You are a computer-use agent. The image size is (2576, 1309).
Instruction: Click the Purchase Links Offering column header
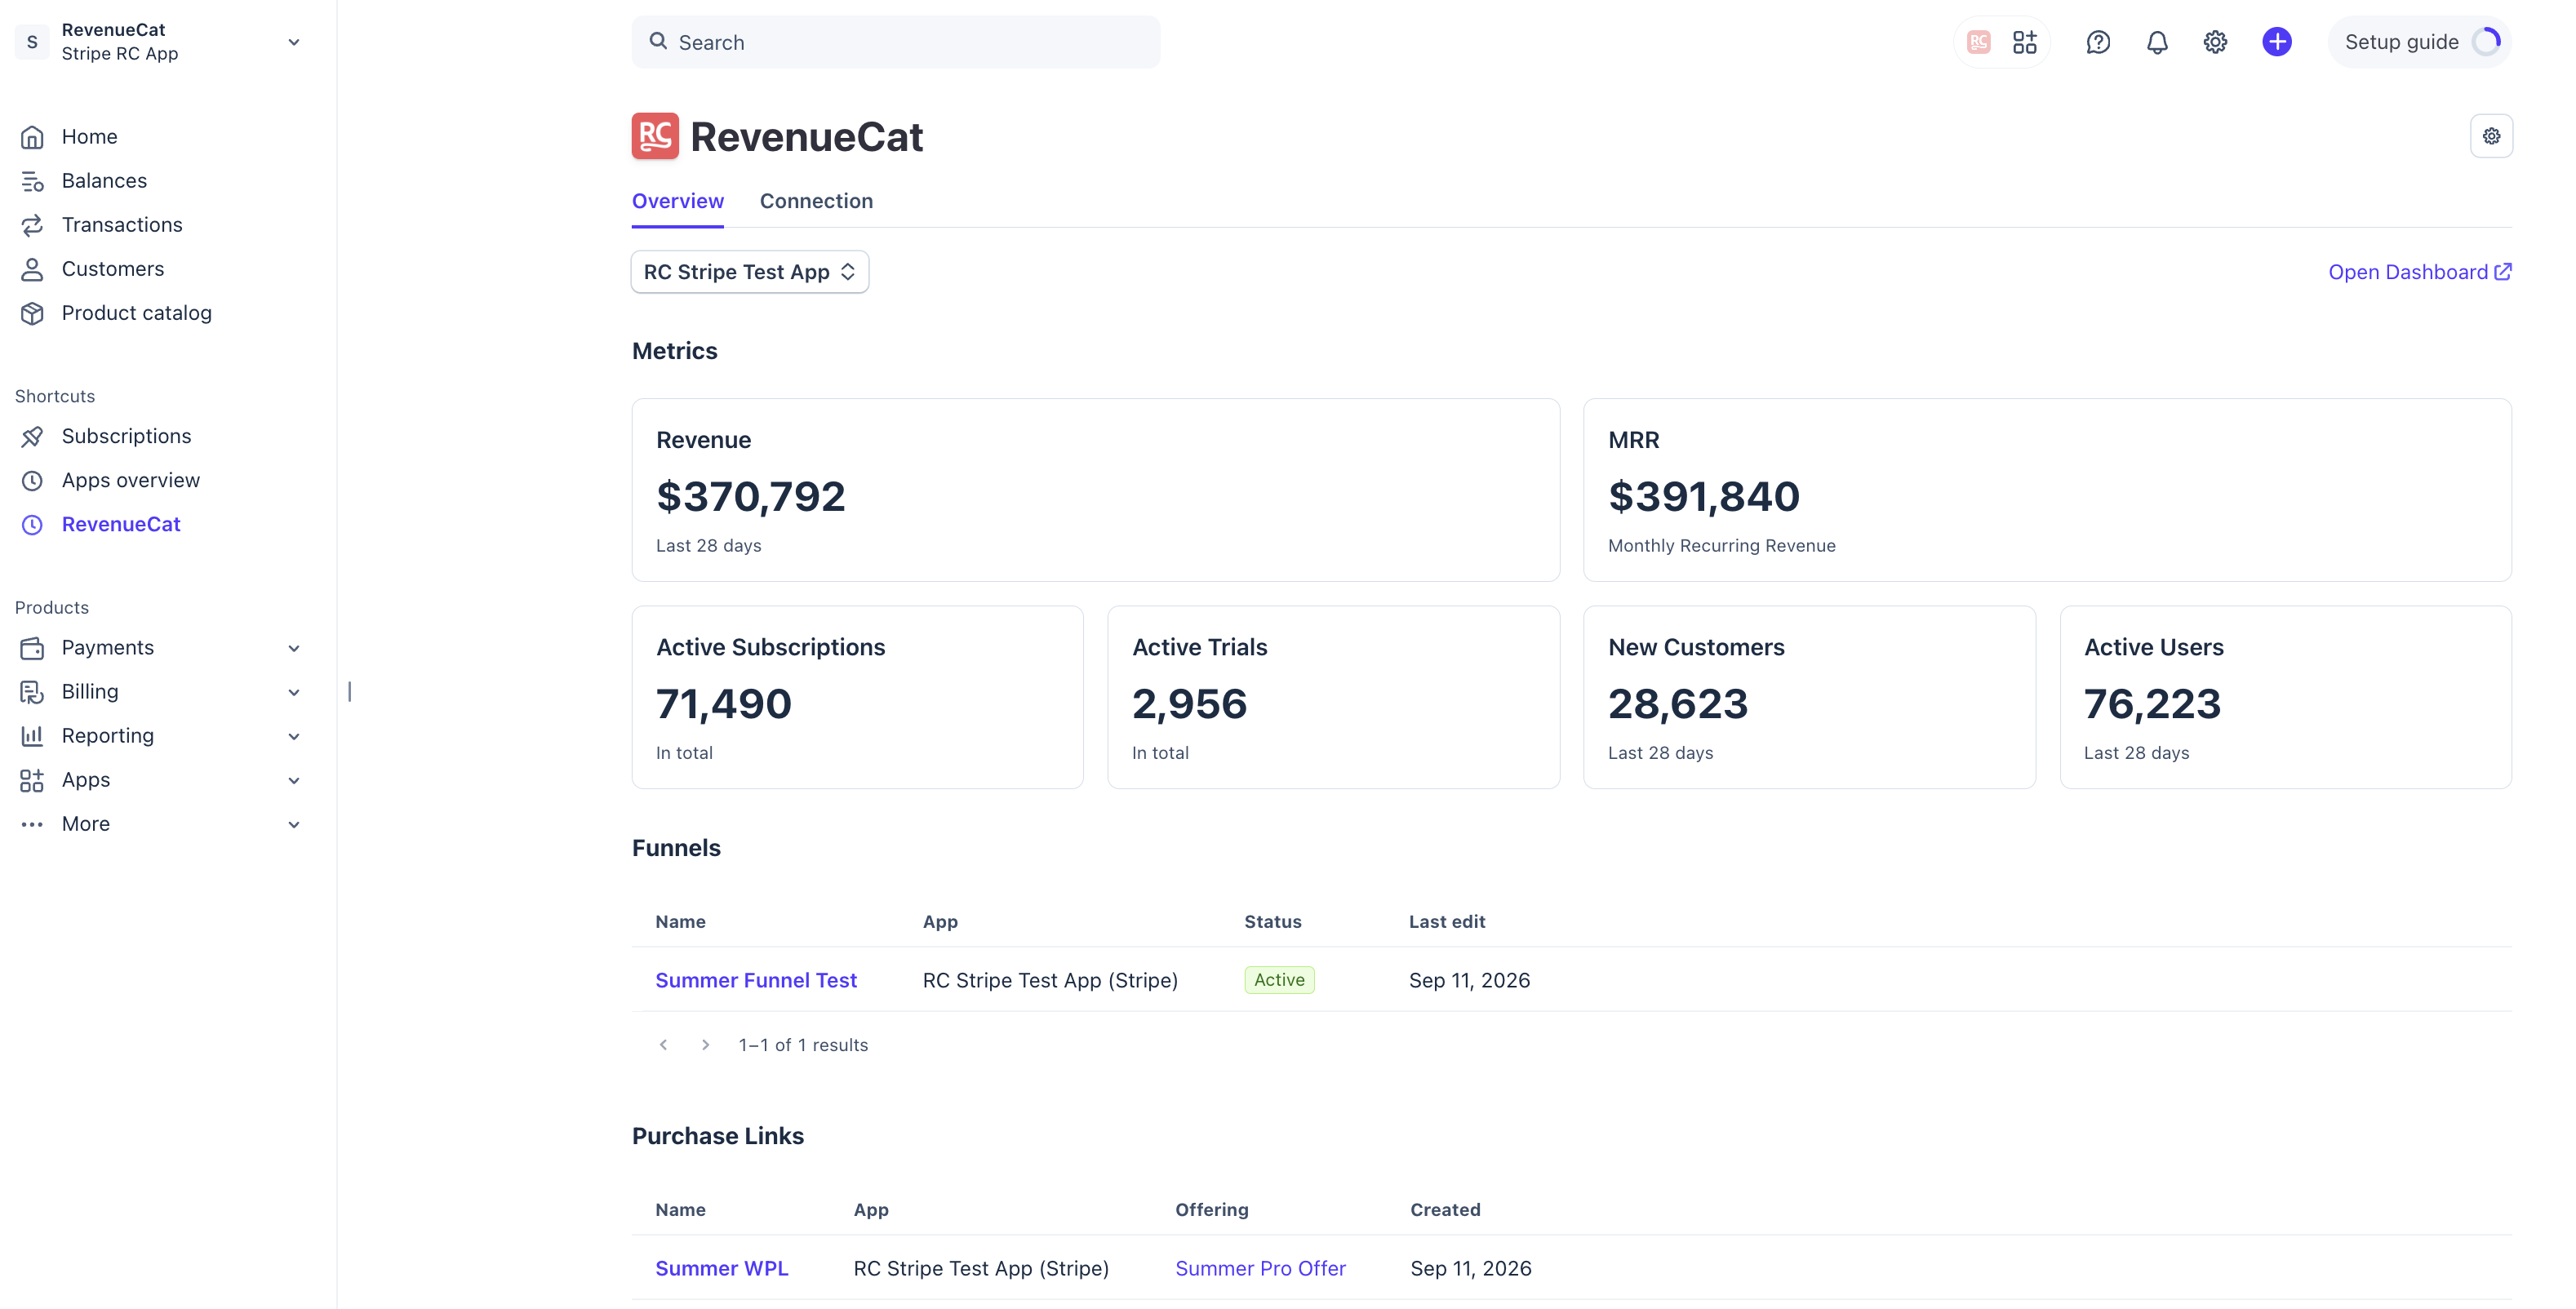pyautogui.click(x=1211, y=1210)
